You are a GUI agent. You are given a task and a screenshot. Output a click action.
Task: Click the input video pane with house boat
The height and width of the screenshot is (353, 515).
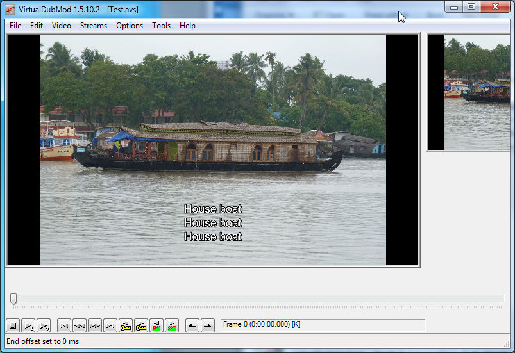click(x=213, y=150)
